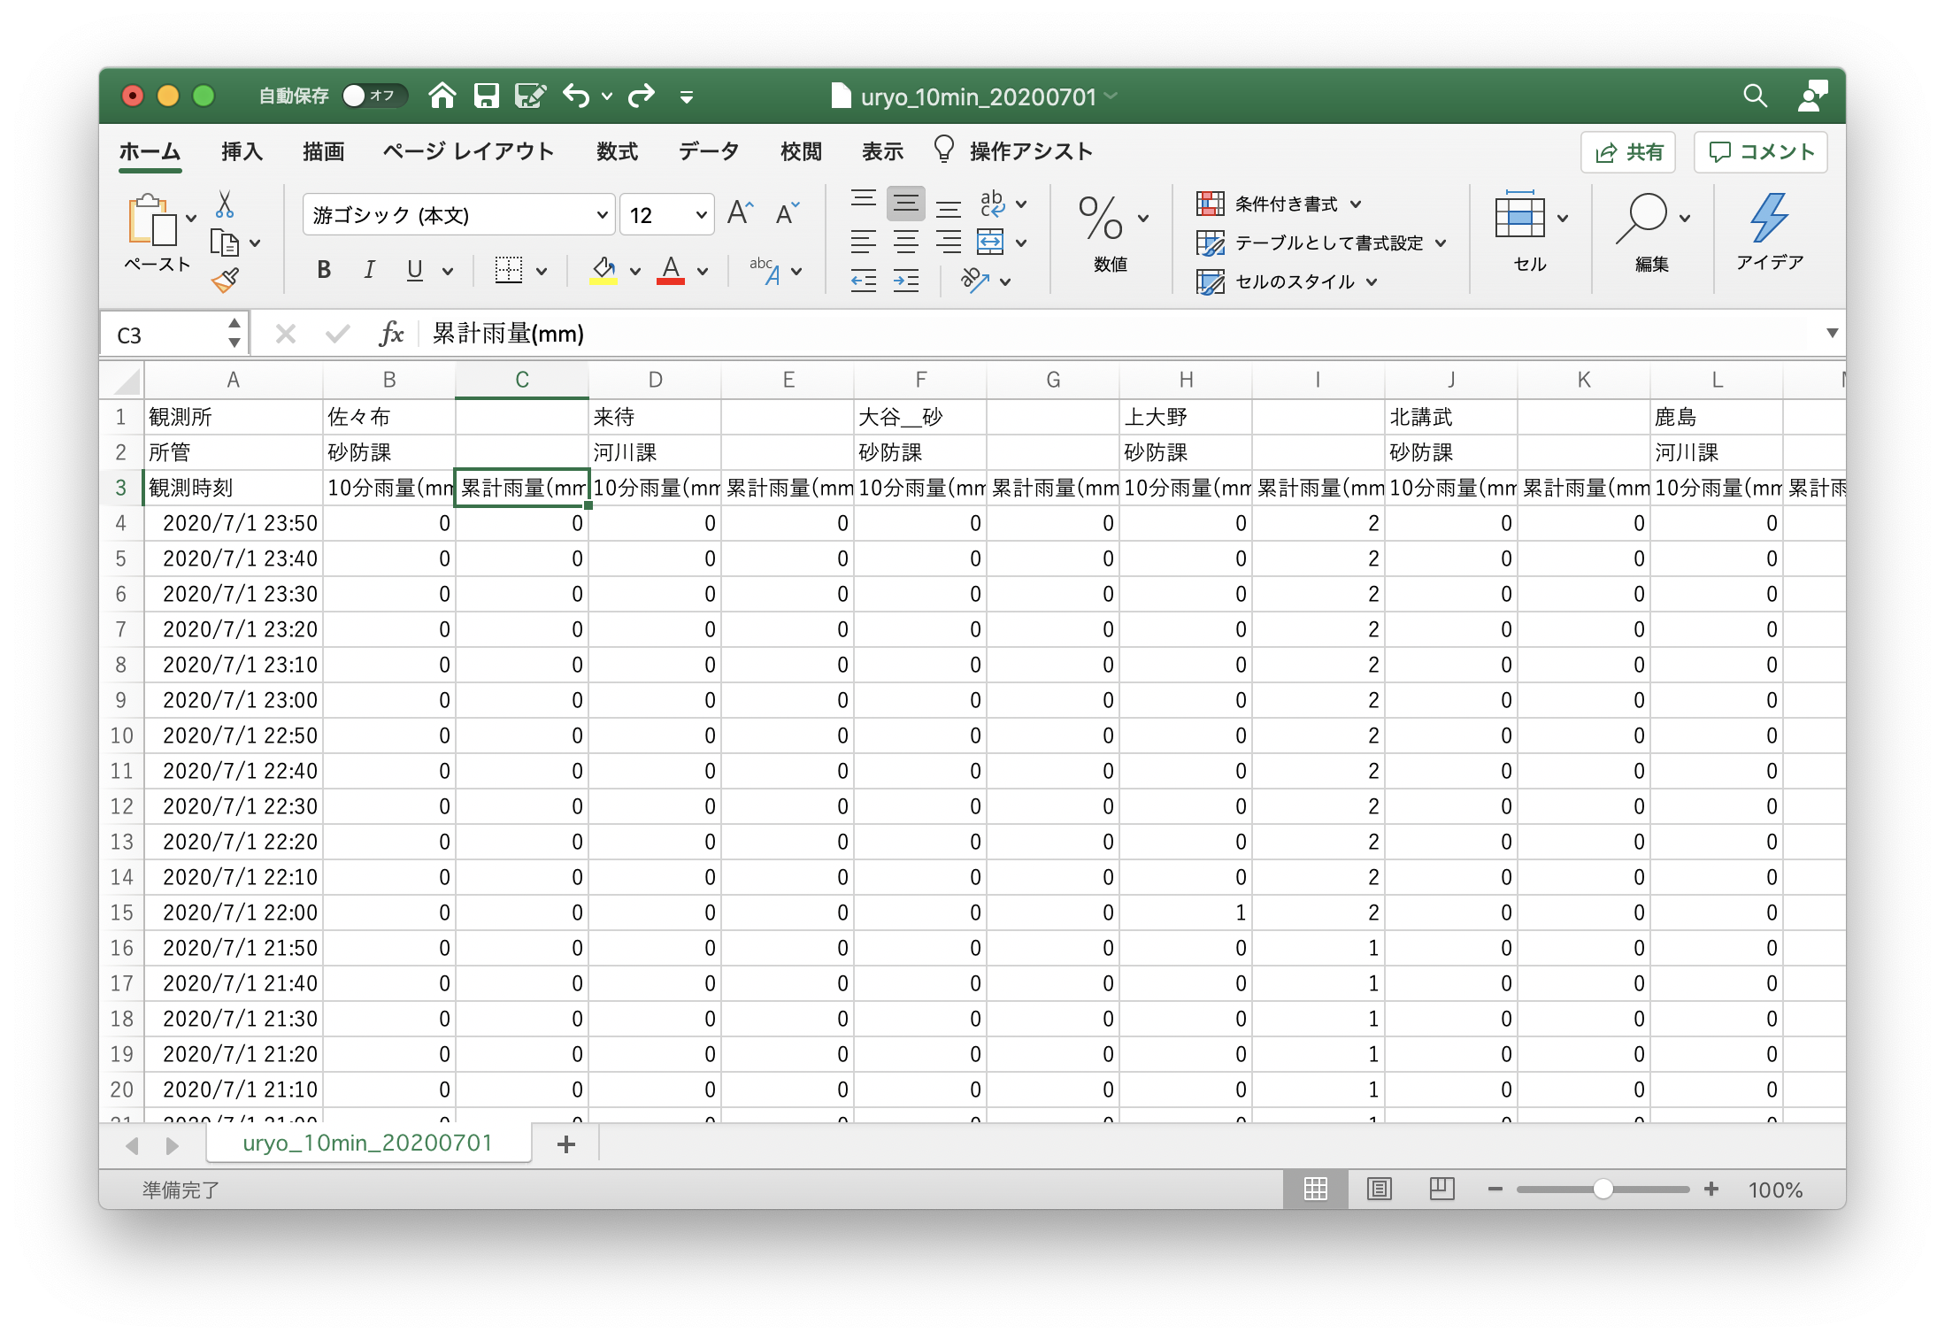Open the font name dropdown
Screen dimensions: 1945x1340
pos(601,214)
